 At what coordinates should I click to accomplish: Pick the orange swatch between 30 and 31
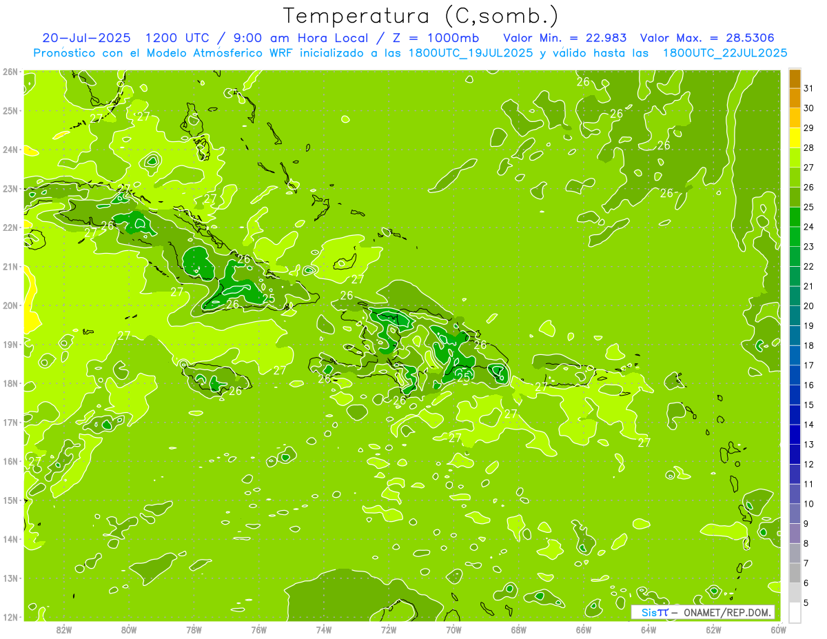tap(795, 99)
